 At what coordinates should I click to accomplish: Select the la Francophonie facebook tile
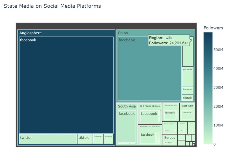[149, 116]
